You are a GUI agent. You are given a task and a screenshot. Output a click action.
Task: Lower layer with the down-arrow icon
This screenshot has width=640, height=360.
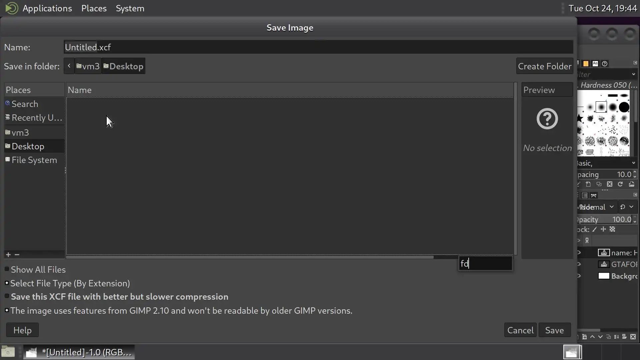coord(600,337)
